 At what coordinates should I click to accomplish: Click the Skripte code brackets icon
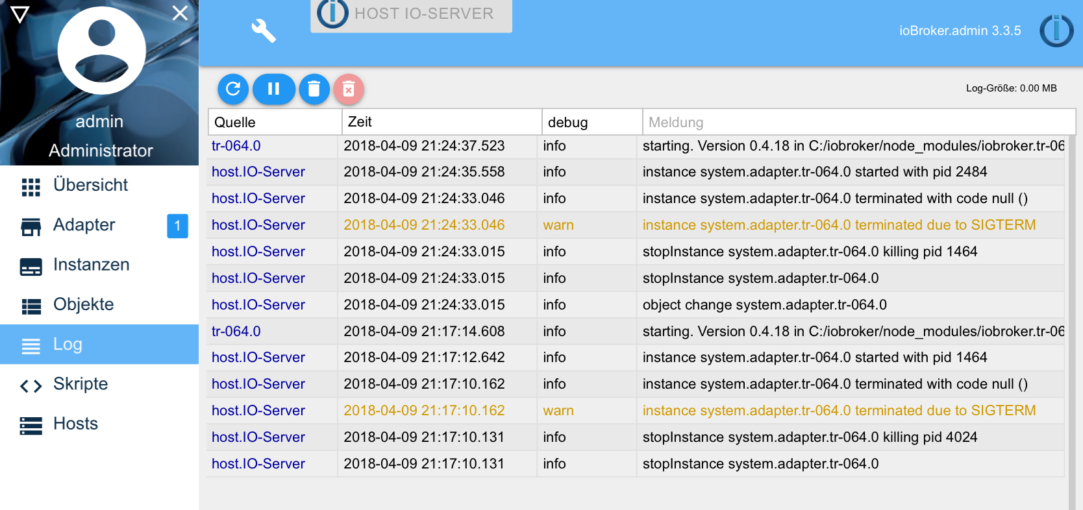(31, 386)
